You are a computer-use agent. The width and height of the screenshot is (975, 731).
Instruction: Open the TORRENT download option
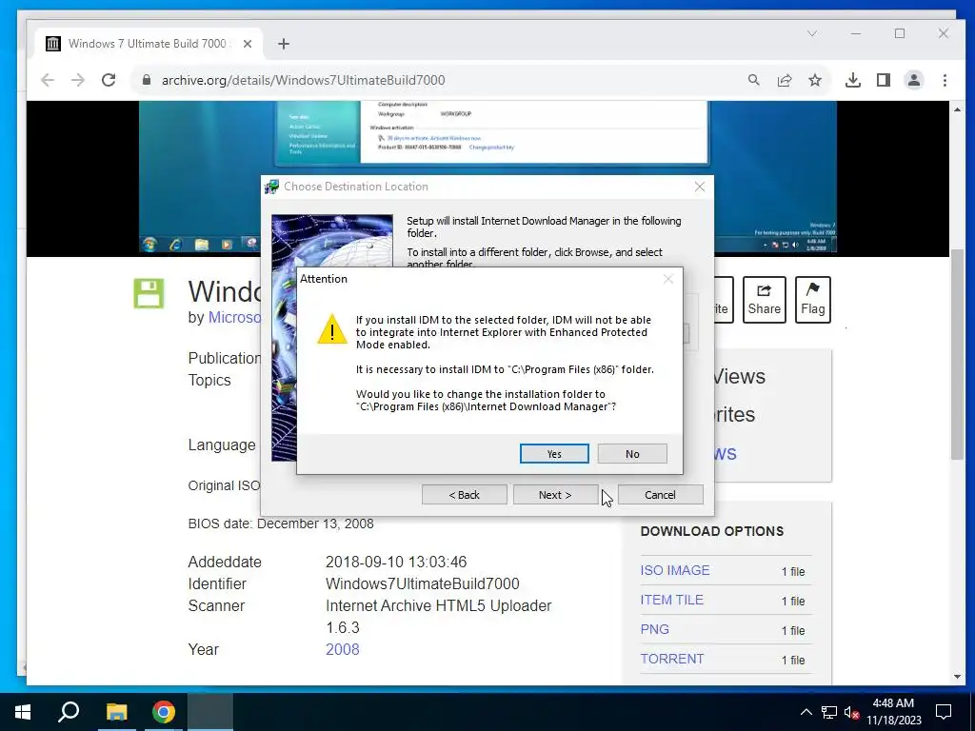pos(672,659)
